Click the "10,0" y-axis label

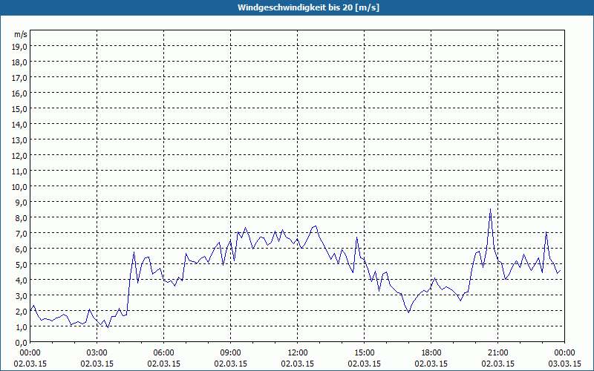coord(20,187)
